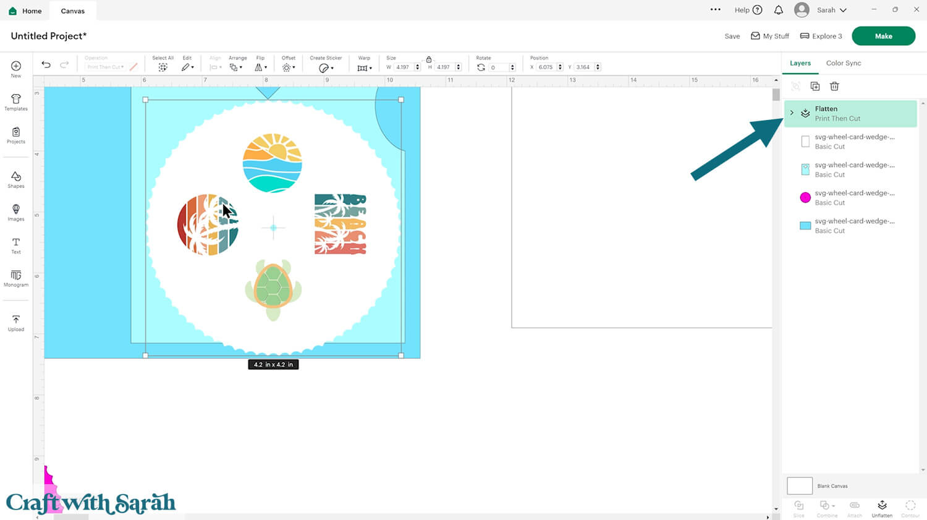Image resolution: width=927 pixels, height=520 pixels.
Task: Open the Monogram tool
Action: (16, 278)
